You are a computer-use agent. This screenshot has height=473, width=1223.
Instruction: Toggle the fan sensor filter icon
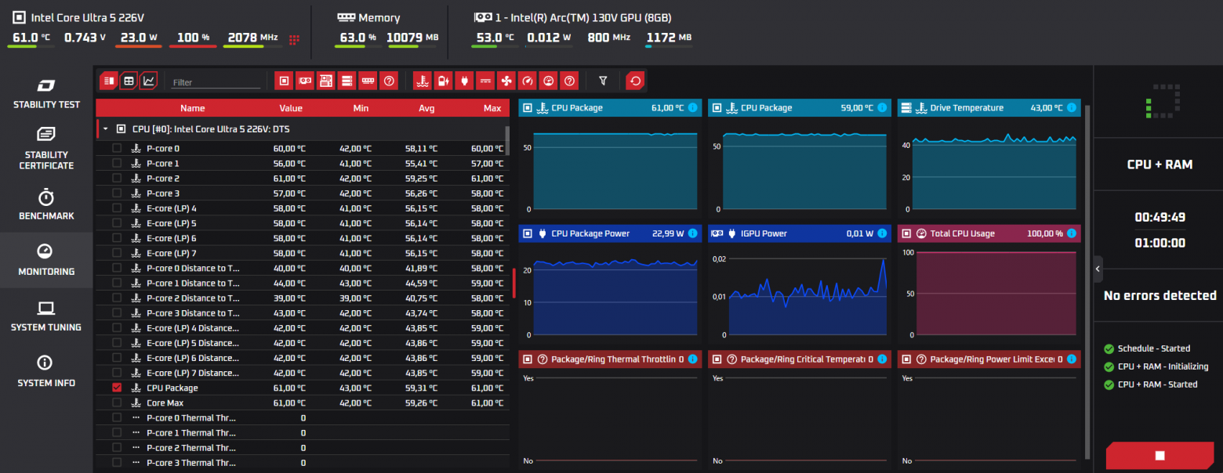[x=506, y=80]
